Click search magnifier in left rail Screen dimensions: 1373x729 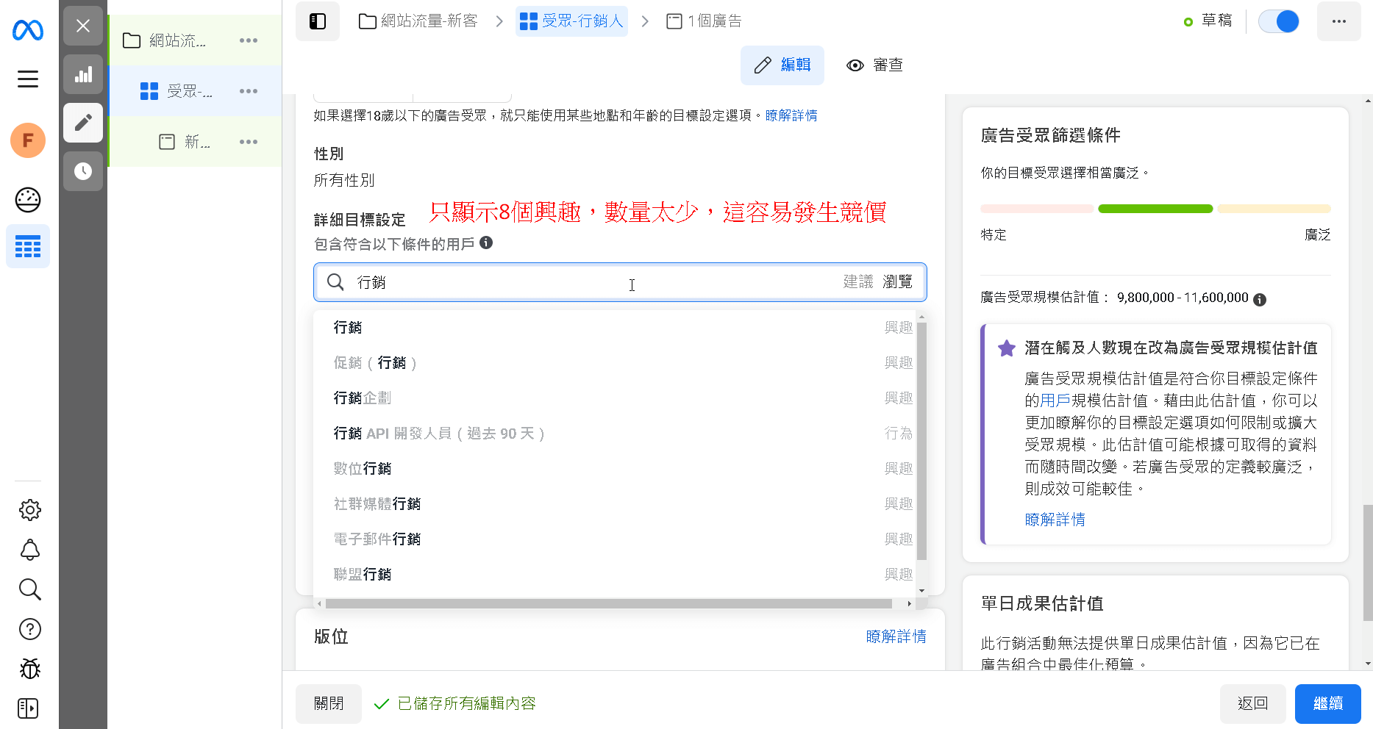(x=29, y=589)
